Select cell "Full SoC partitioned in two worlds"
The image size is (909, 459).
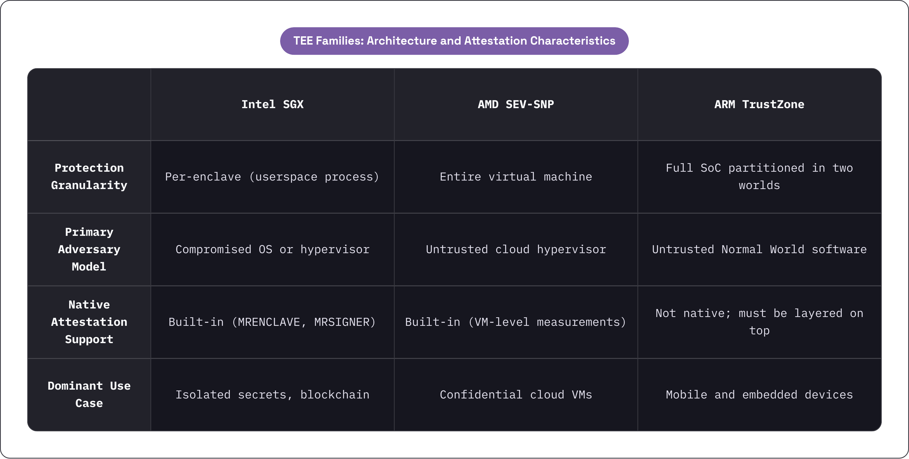[x=759, y=177]
